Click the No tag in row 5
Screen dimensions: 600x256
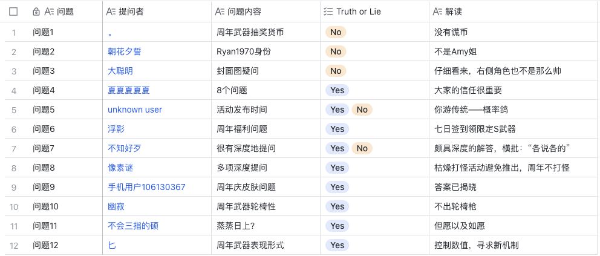point(362,110)
